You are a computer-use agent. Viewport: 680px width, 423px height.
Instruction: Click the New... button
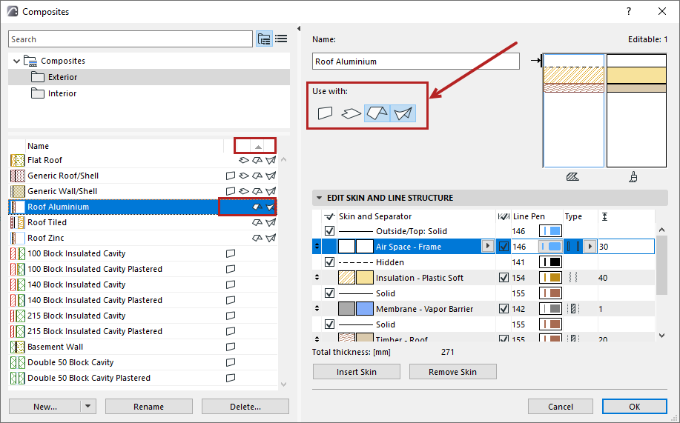point(45,407)
